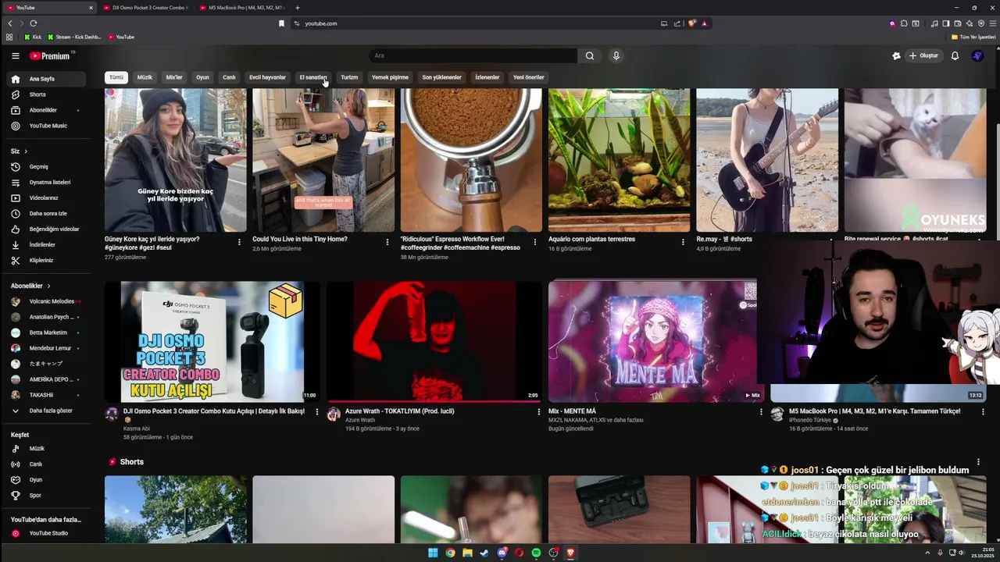
Task: Open options for Tiny Home short
Action: click(x=387, y=242)
